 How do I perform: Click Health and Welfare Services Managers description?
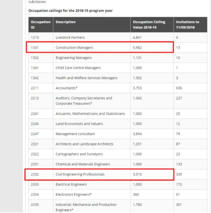[x=86, y=78]
